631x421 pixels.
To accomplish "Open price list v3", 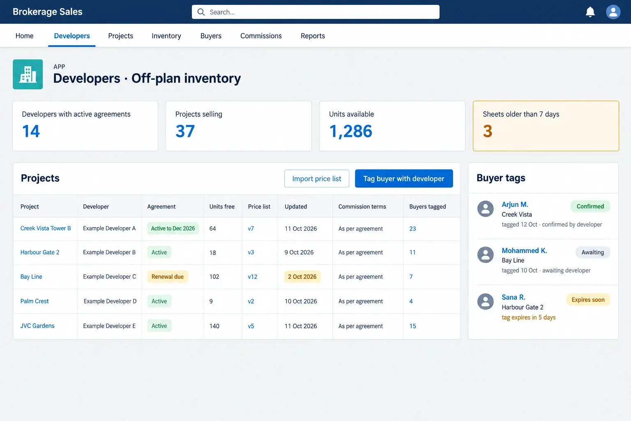I will point(251,252).
